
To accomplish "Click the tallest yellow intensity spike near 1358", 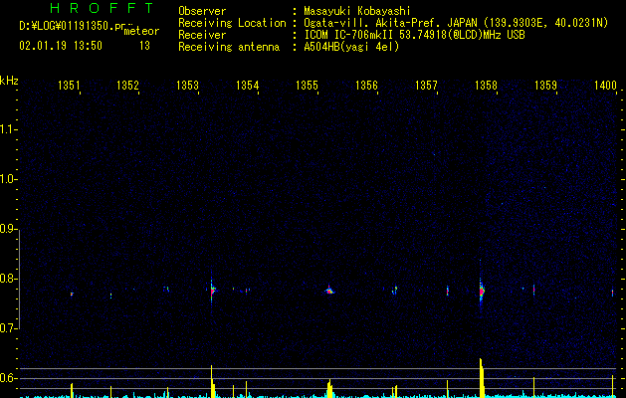I will [482, 378].
